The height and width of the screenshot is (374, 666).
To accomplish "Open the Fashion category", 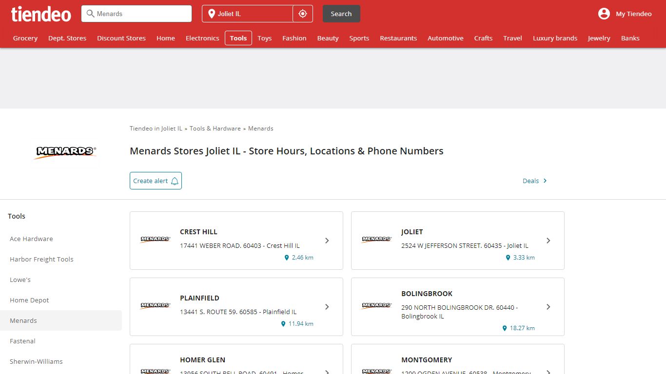I will [294, 38].
